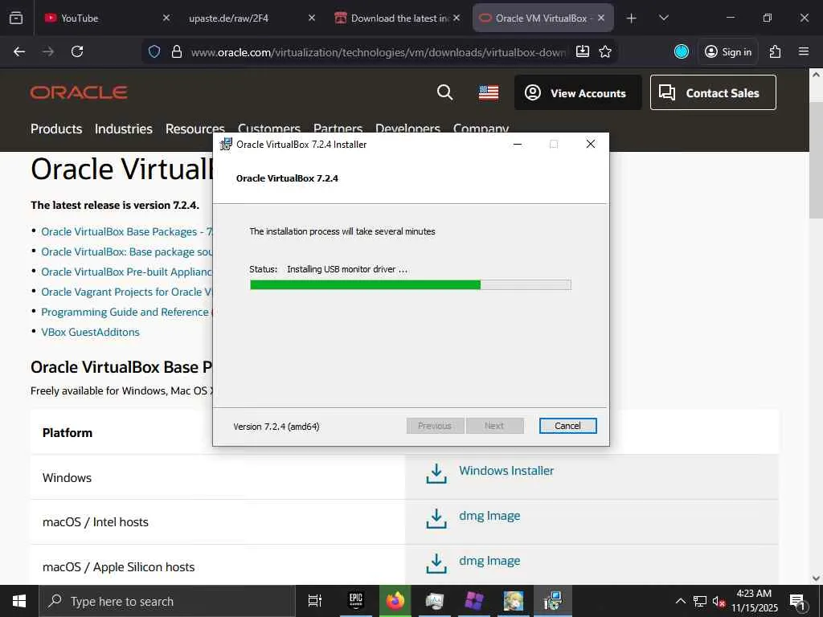Close the YouTube tab
Screen dimensions: 823x617
166,18
